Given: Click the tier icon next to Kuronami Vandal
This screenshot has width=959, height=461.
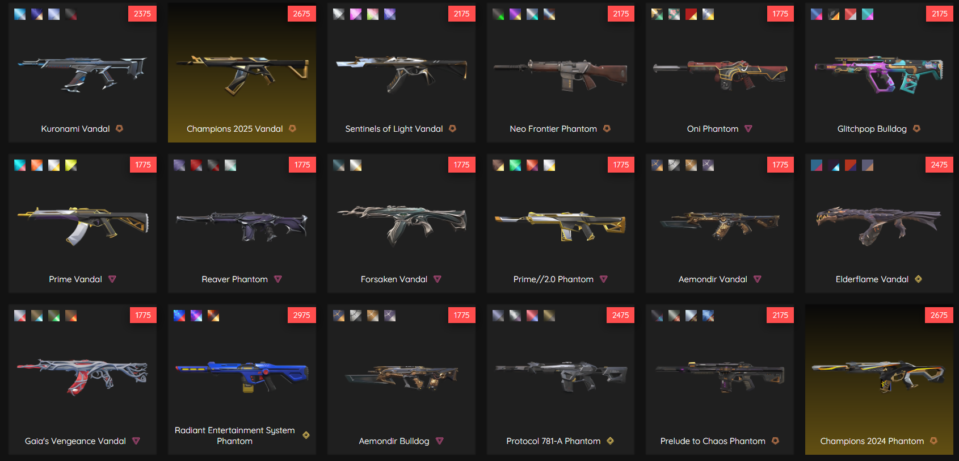Looking at the screenshot, I should pos(119,129).
